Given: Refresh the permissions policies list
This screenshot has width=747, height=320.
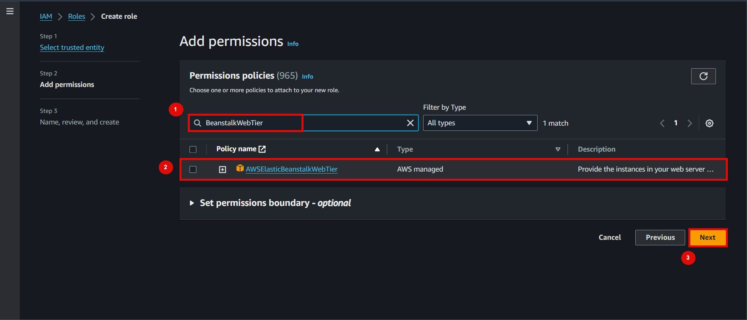Looking at the screenshot, I should coord(703,76).
